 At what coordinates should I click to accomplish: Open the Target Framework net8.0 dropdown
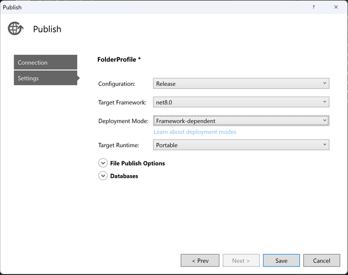coord(241,102)
